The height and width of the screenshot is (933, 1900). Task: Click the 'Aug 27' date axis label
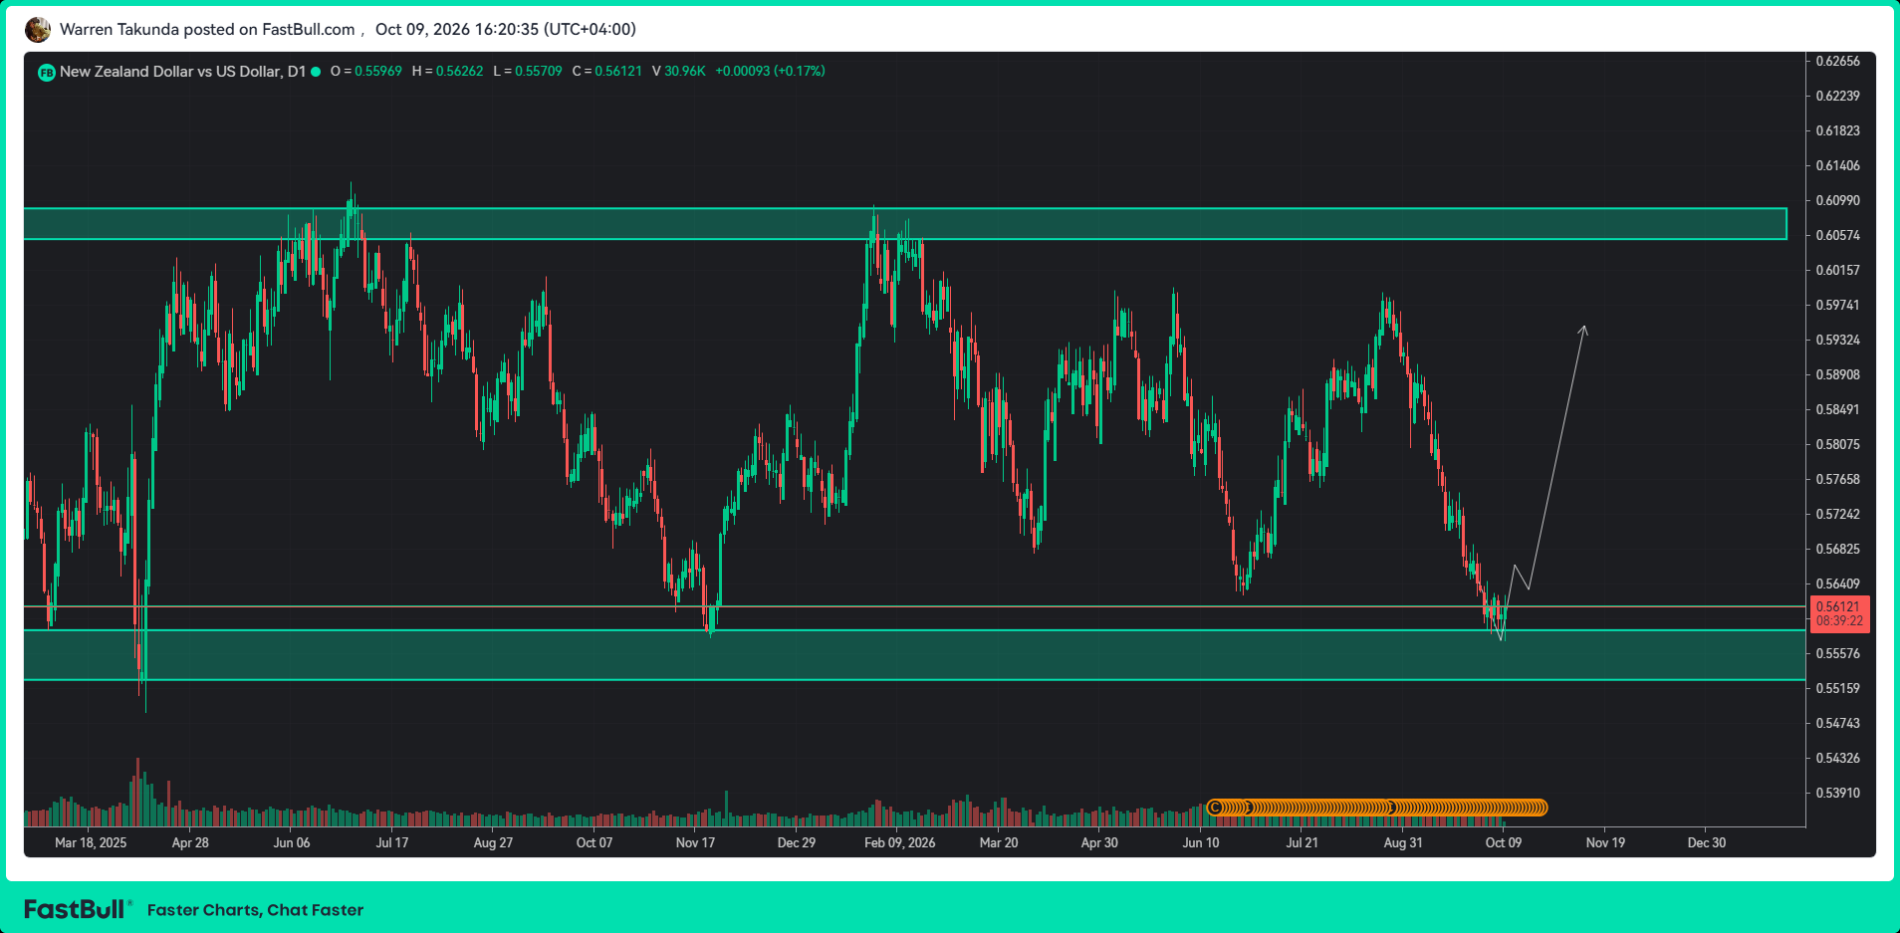pos(493,842)
